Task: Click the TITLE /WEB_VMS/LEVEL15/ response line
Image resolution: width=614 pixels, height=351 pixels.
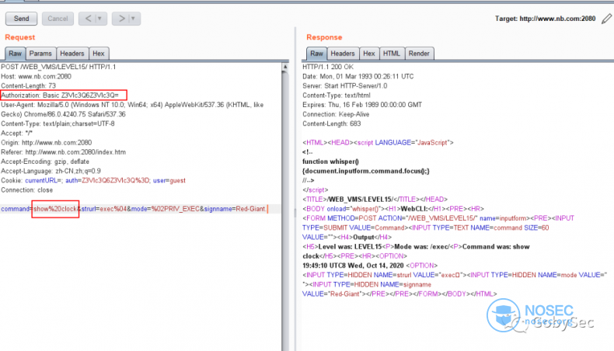Action: pos(375,199)
